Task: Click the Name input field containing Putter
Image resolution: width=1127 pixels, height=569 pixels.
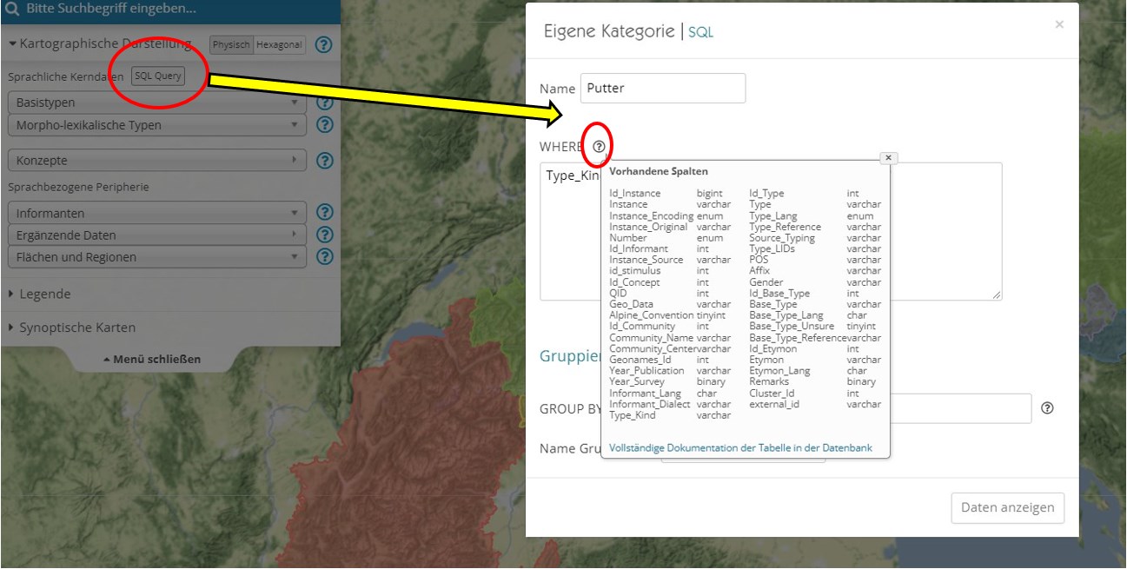Action: tap(662, 88)
